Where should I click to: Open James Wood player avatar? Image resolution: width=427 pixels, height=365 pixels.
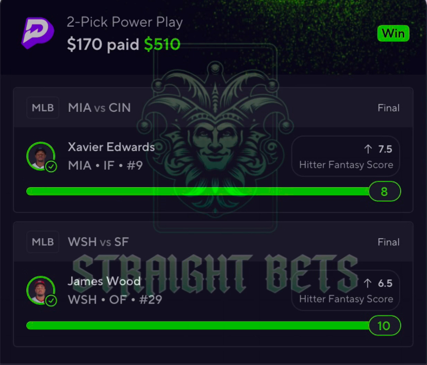coord(41,290)
